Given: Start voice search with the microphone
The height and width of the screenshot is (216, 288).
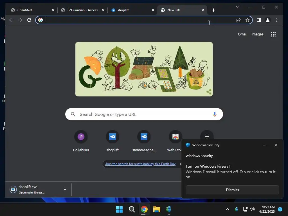Looking at the screenshot, I should (x=215, y=114).
